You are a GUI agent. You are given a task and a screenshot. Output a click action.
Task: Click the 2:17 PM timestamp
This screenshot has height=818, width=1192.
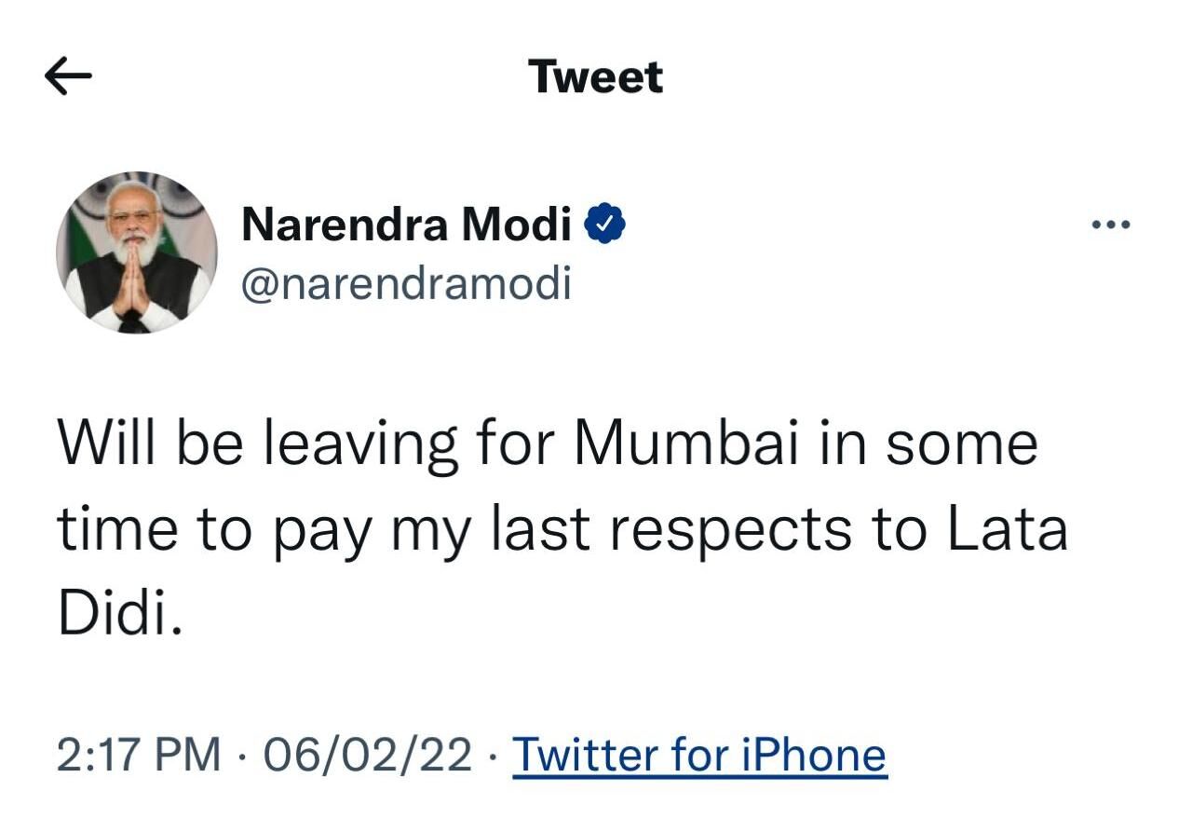[140, 754]
